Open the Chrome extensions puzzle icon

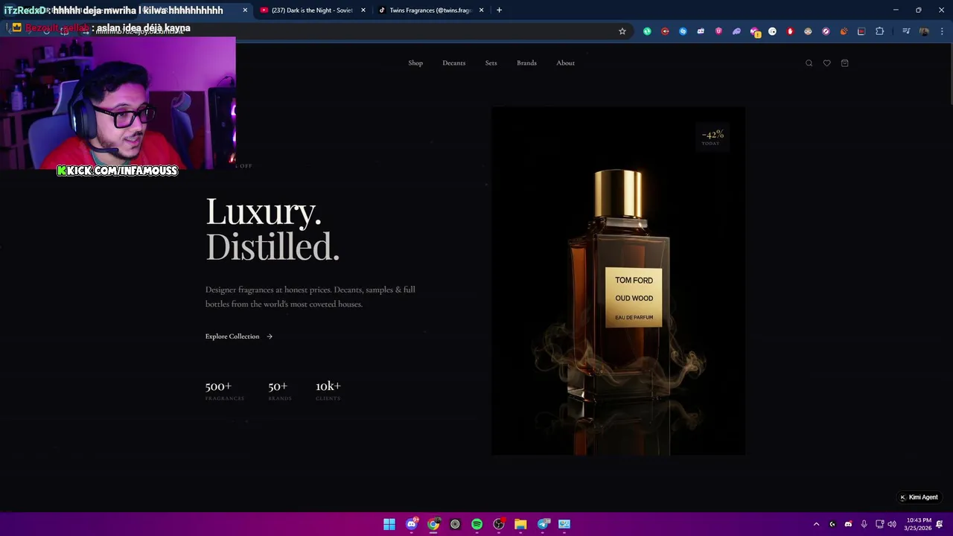pyautogui.click(x=879, y=31)
